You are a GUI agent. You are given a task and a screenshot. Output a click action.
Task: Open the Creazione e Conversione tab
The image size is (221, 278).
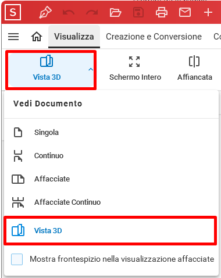154,37
